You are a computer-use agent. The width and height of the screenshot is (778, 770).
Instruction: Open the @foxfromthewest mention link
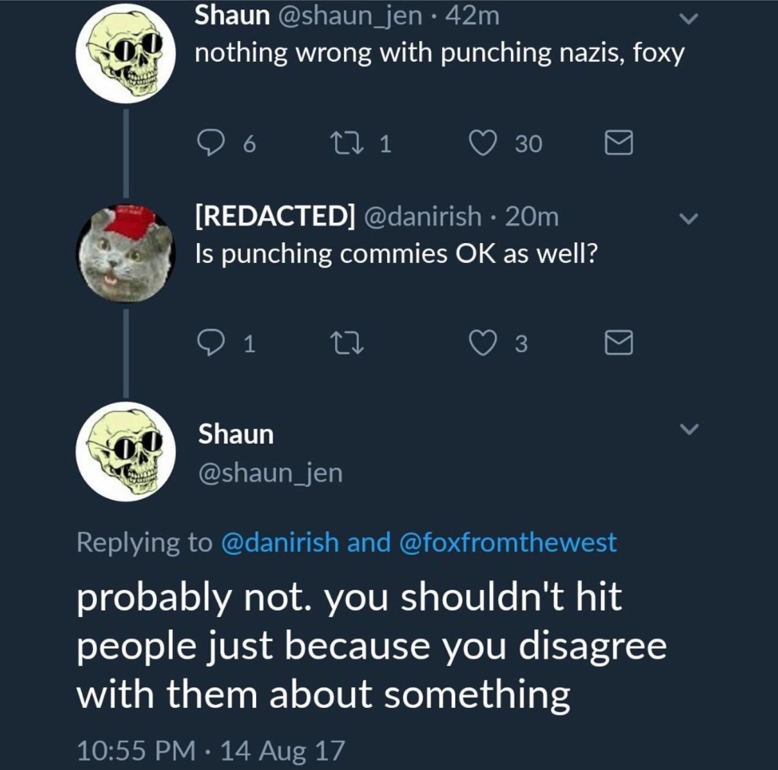click(508, 542)
